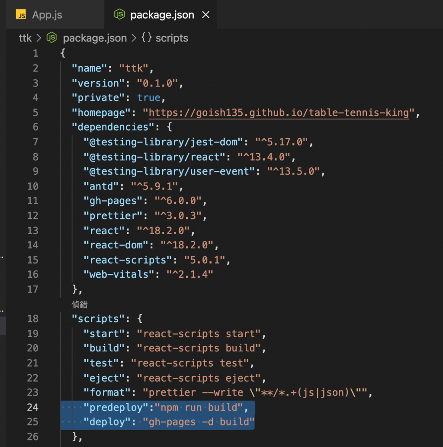
Task: Click line number 24 in the gutter
Action: pyautogui.click(x=33, y=407)
